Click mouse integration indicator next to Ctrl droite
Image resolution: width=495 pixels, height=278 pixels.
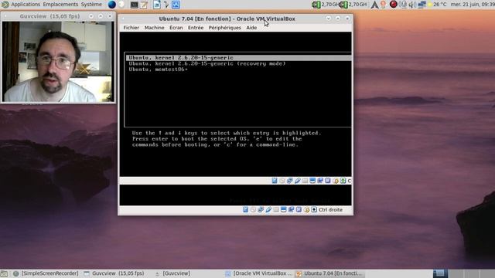click(306, 209)
